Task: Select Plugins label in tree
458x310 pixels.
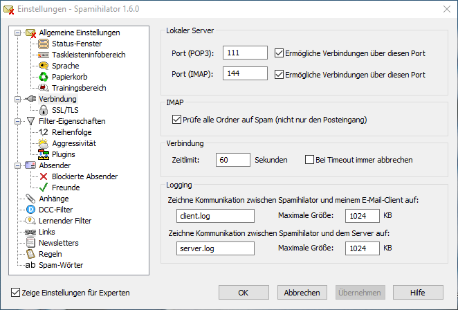Action: coord(64,154)
